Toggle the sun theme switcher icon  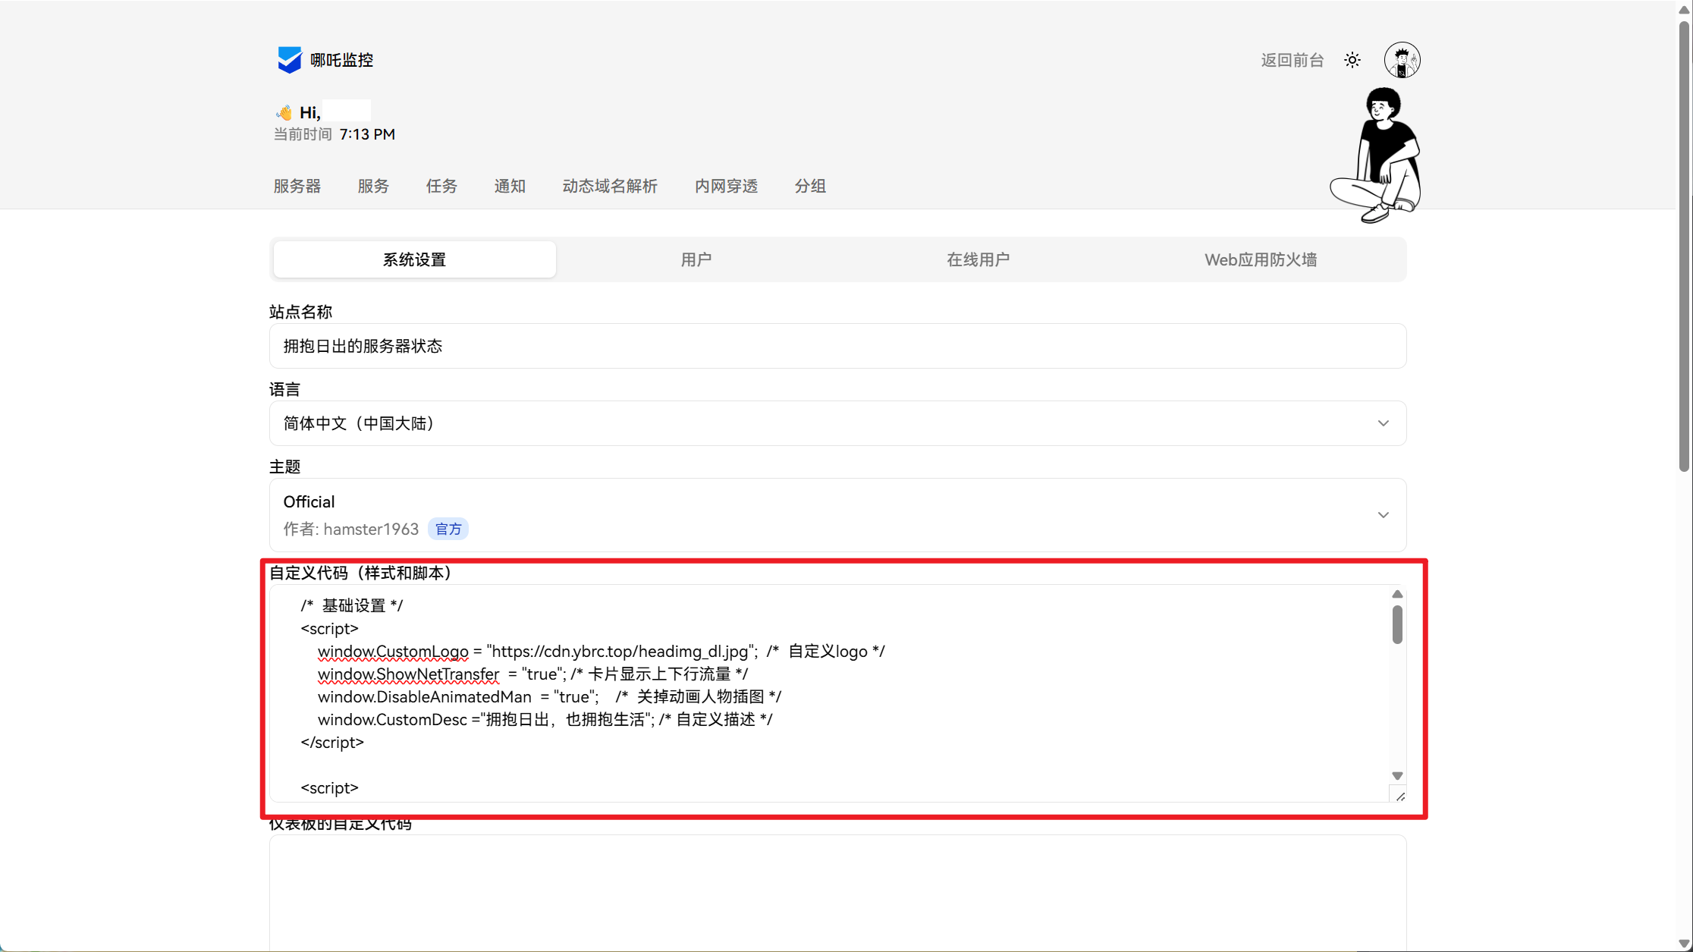pyautogui.click(x=1352, y=60)
